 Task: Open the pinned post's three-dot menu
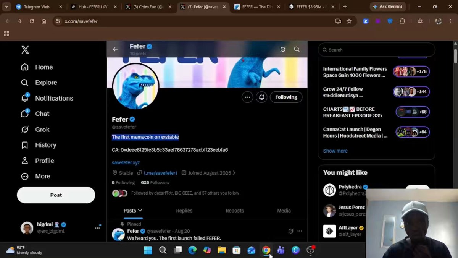[x=300, y=231]
